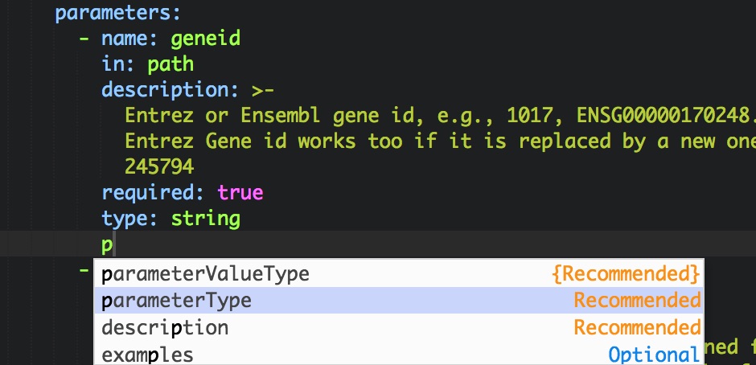Place cursor on the "string" value
Viewport: 756px width, 365px height.
[206, 219]
